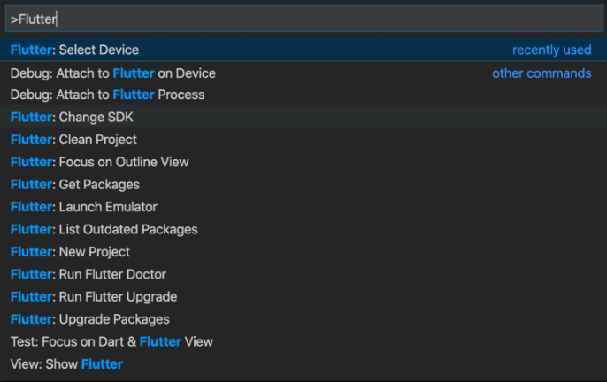Open 'Flutter: Focus on Outline View'
This screenshot has height=382, width=607.
click(x=100, y=162)
